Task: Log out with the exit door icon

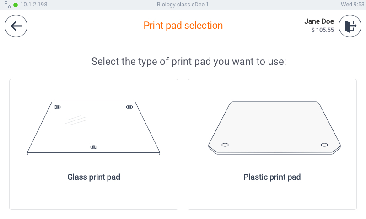Action: [350, 26]
